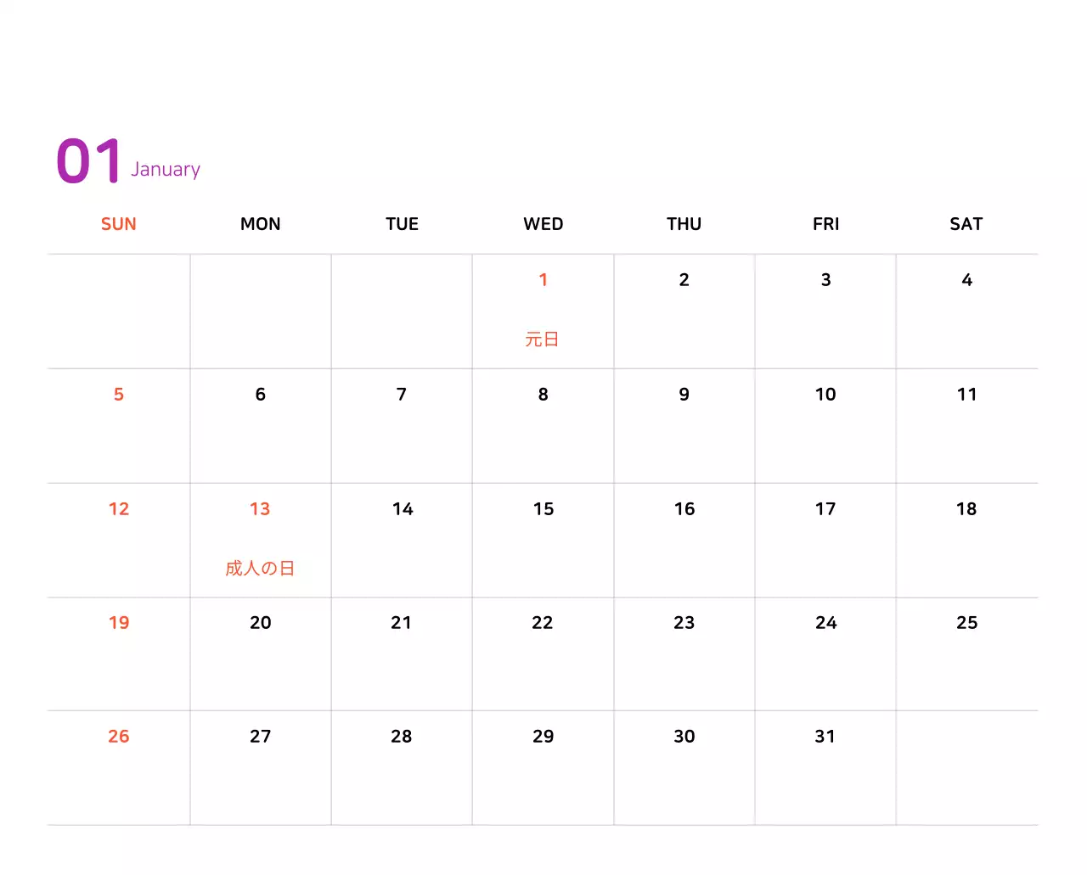Select date 15 in the calendar

[x=543, y=509]
